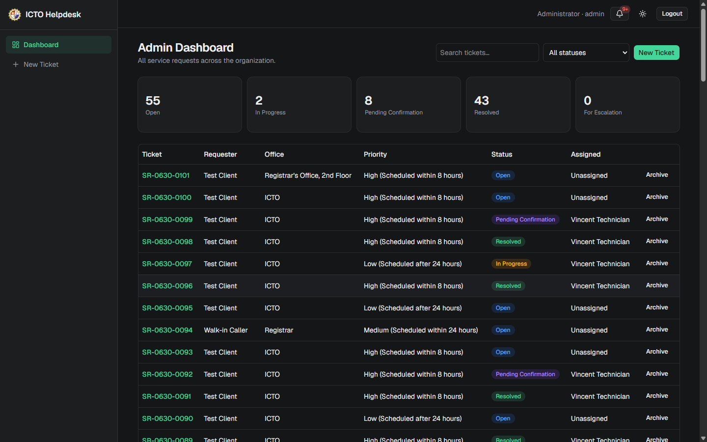Archive ticket SR-0630-0100
The height and width of the screenshot is (442, 707).
point(657,197)
